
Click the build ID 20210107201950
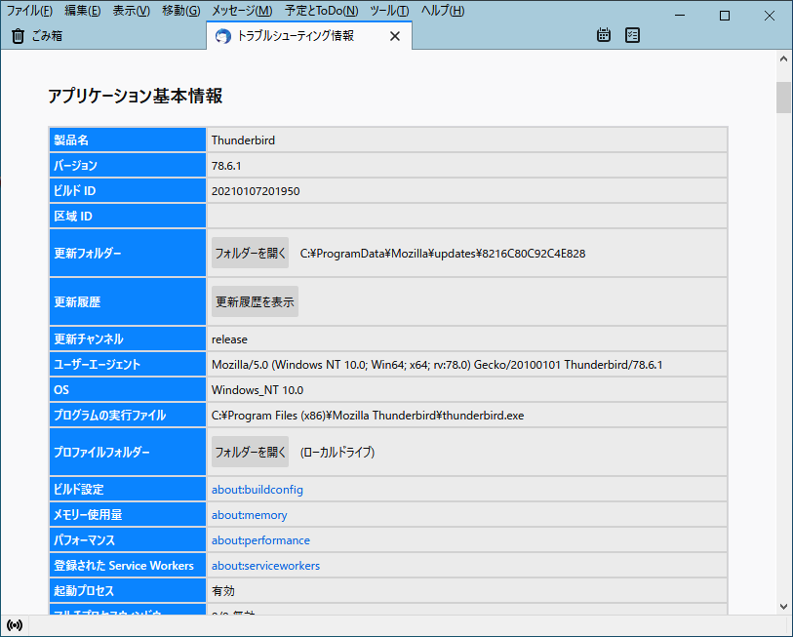tap(256, 191)
